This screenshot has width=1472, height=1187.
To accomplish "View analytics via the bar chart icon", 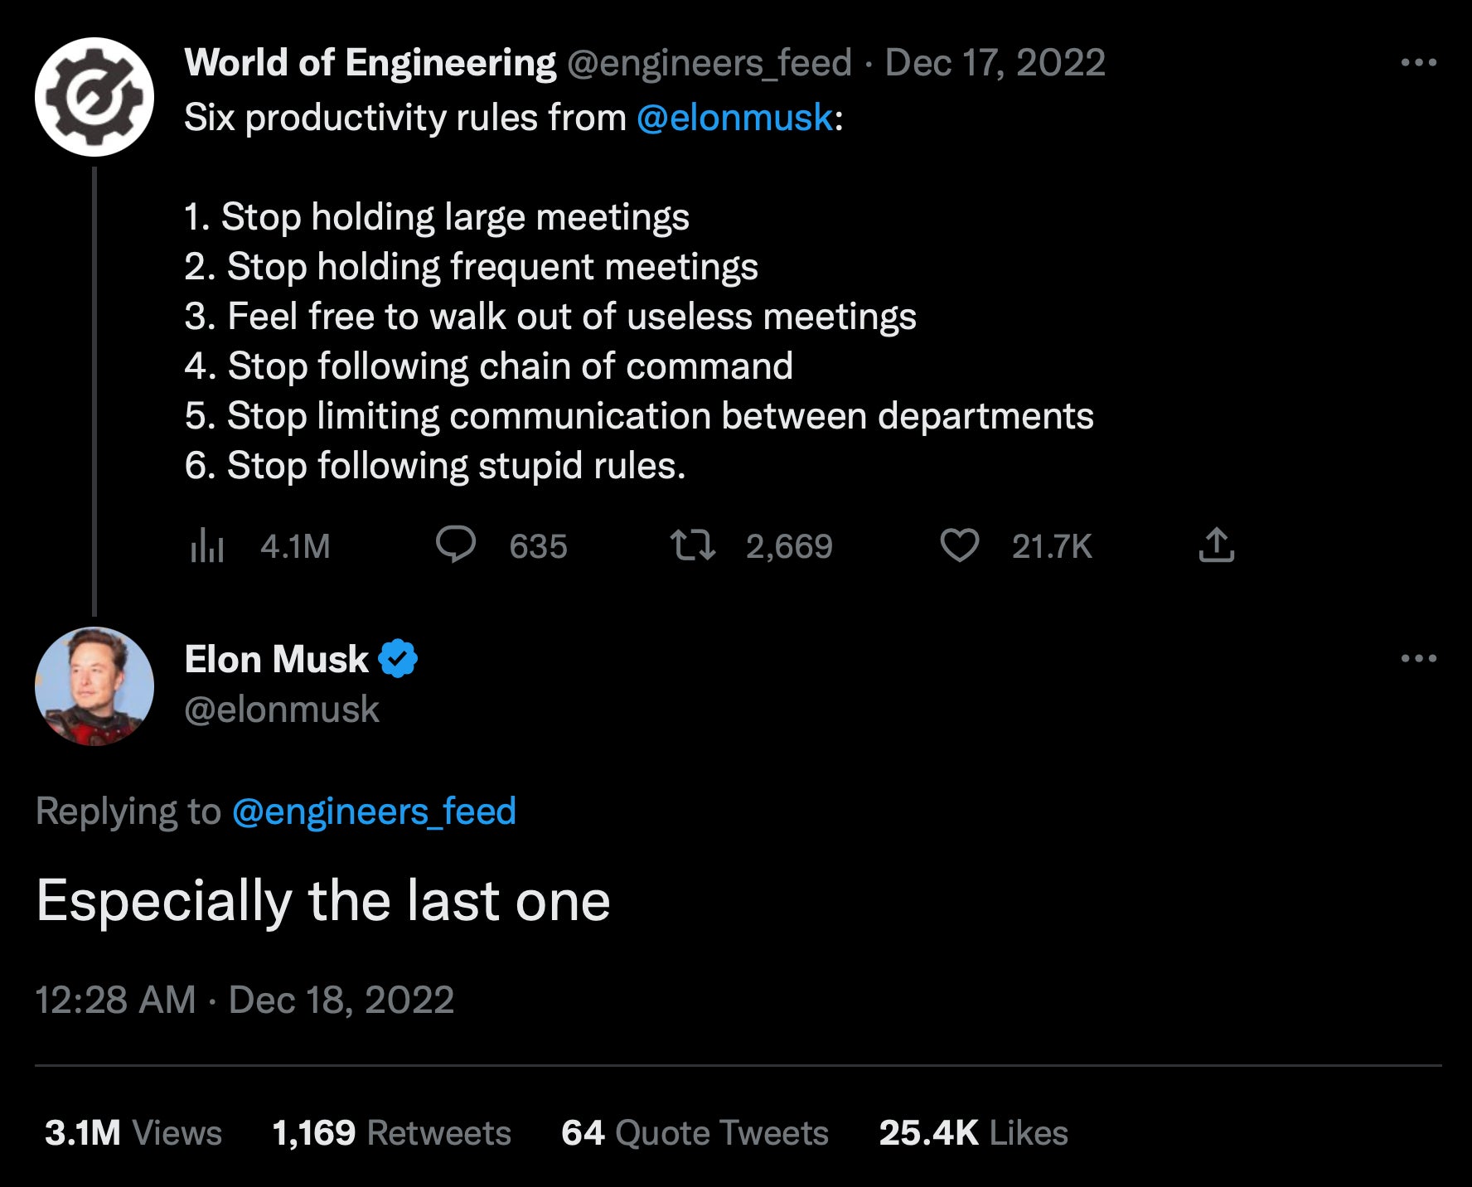I will click(x=209, y=545).
